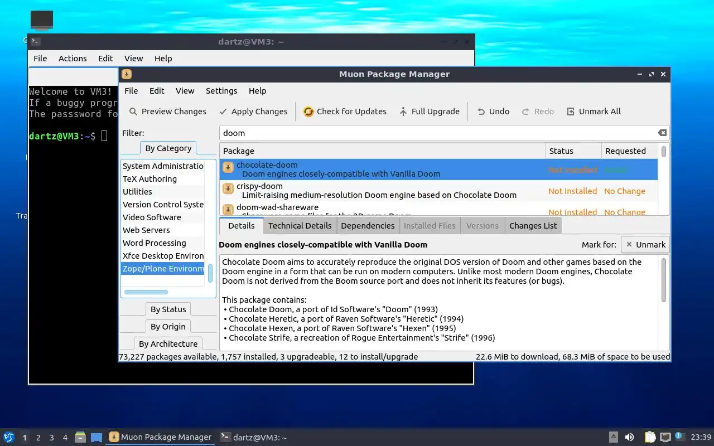
Task: Click the doom-wad-shareware package icon
Action: click(228, 209)
